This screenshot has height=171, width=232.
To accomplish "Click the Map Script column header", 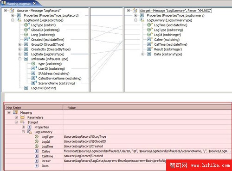I will point(34,108).
